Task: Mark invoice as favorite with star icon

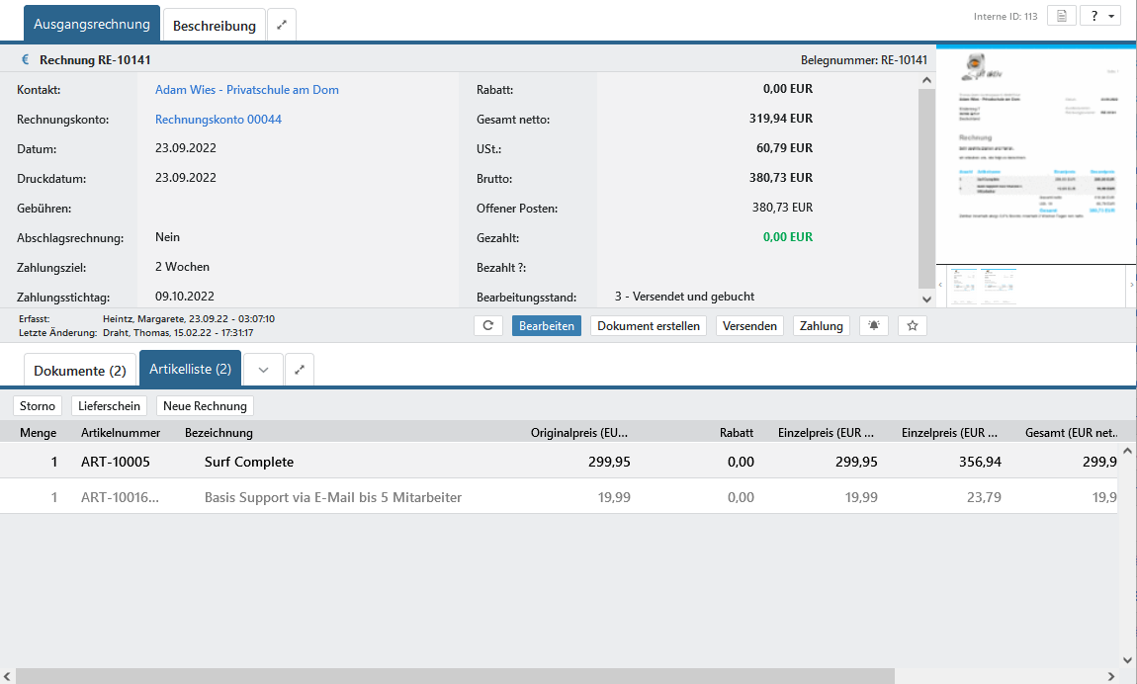Action: pyautogui.click(x=913, y=326)
